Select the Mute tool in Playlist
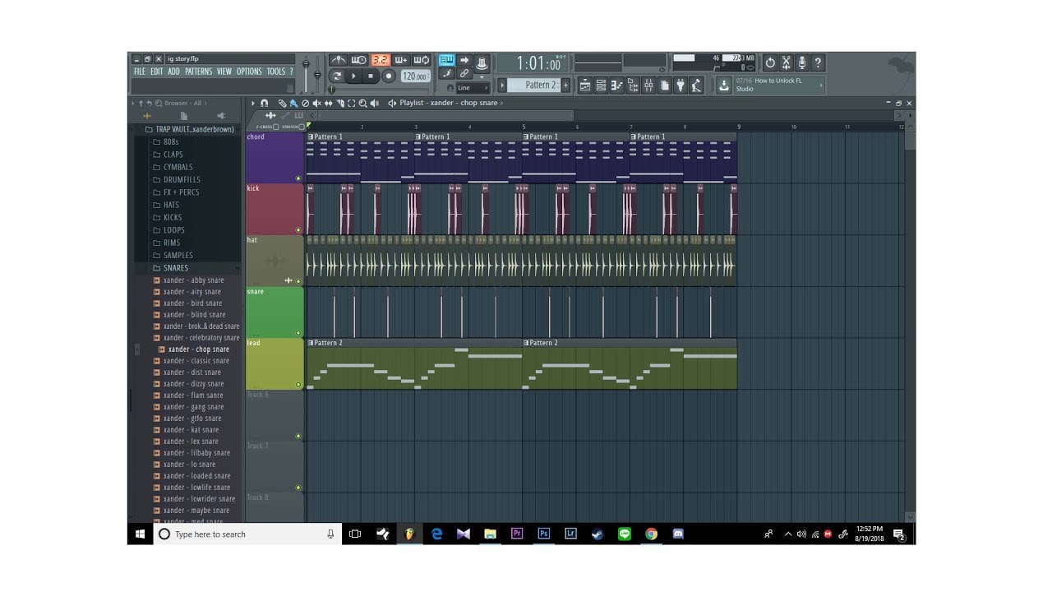Viewport: 1052px width, 592px height. point(316,103)
